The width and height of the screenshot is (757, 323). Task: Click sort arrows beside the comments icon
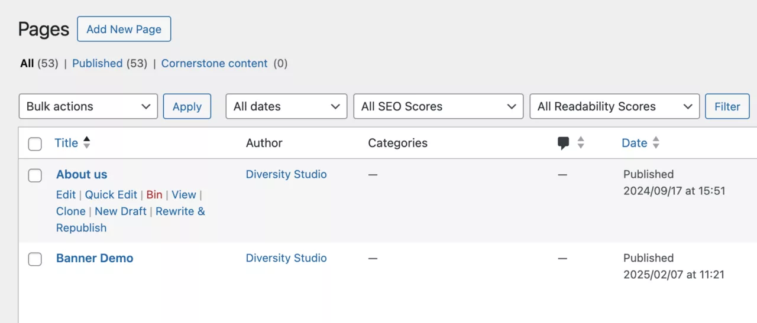tap(581, 143)
